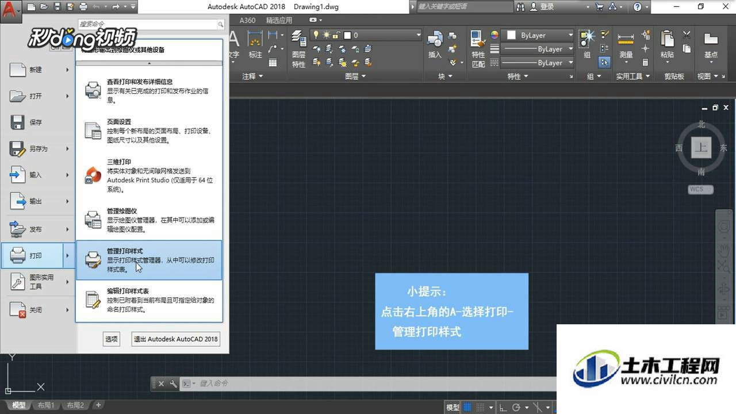Image resolution: width=736 pixels, height=414 pixels.
Task: Click the keyword search field in title bar
Action: click(465, 6)
